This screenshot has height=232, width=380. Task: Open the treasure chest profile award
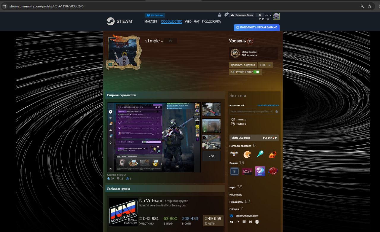[273, 154]
